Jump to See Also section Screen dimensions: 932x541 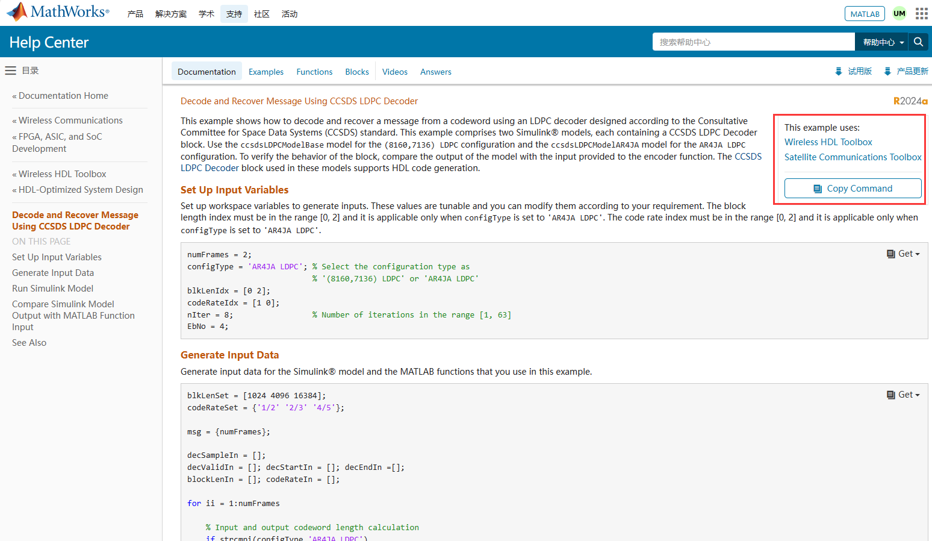(29, 343)
